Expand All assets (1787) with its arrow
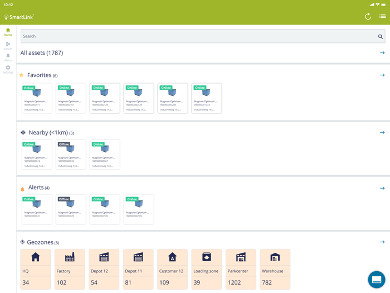The width and height of the screenshot is (390, 293). [x=382, y=53]
